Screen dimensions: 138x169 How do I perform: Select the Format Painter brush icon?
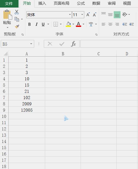click(x=17, y=26)
